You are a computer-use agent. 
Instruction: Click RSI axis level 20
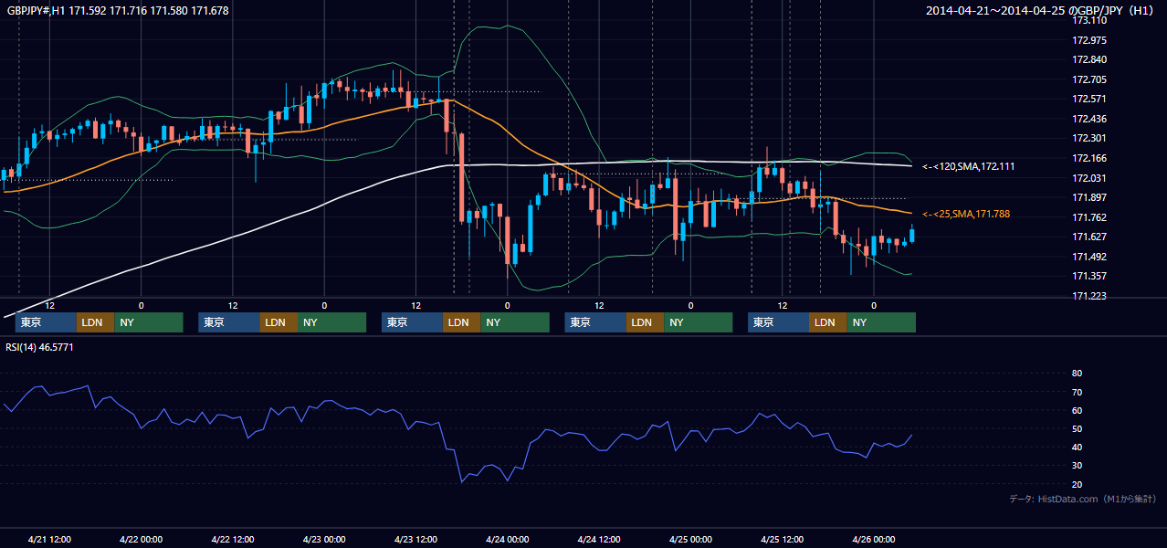point(1077,484)
